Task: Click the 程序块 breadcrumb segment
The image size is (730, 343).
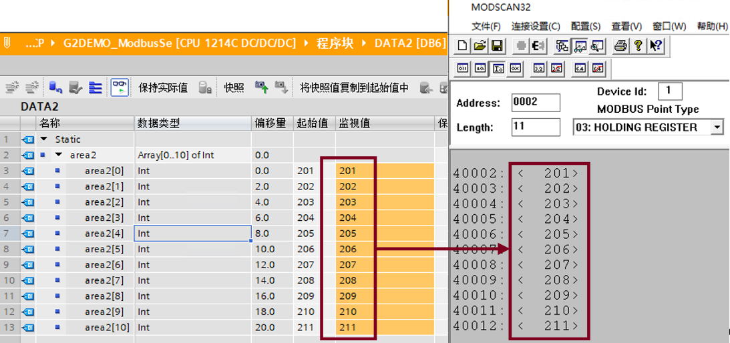Action: tap(335, 44)
